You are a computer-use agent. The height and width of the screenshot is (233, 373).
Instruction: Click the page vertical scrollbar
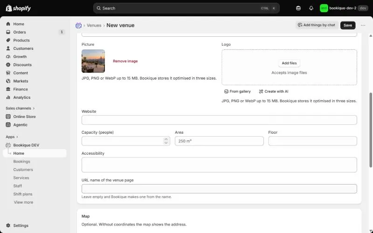[x=371, y=130]
